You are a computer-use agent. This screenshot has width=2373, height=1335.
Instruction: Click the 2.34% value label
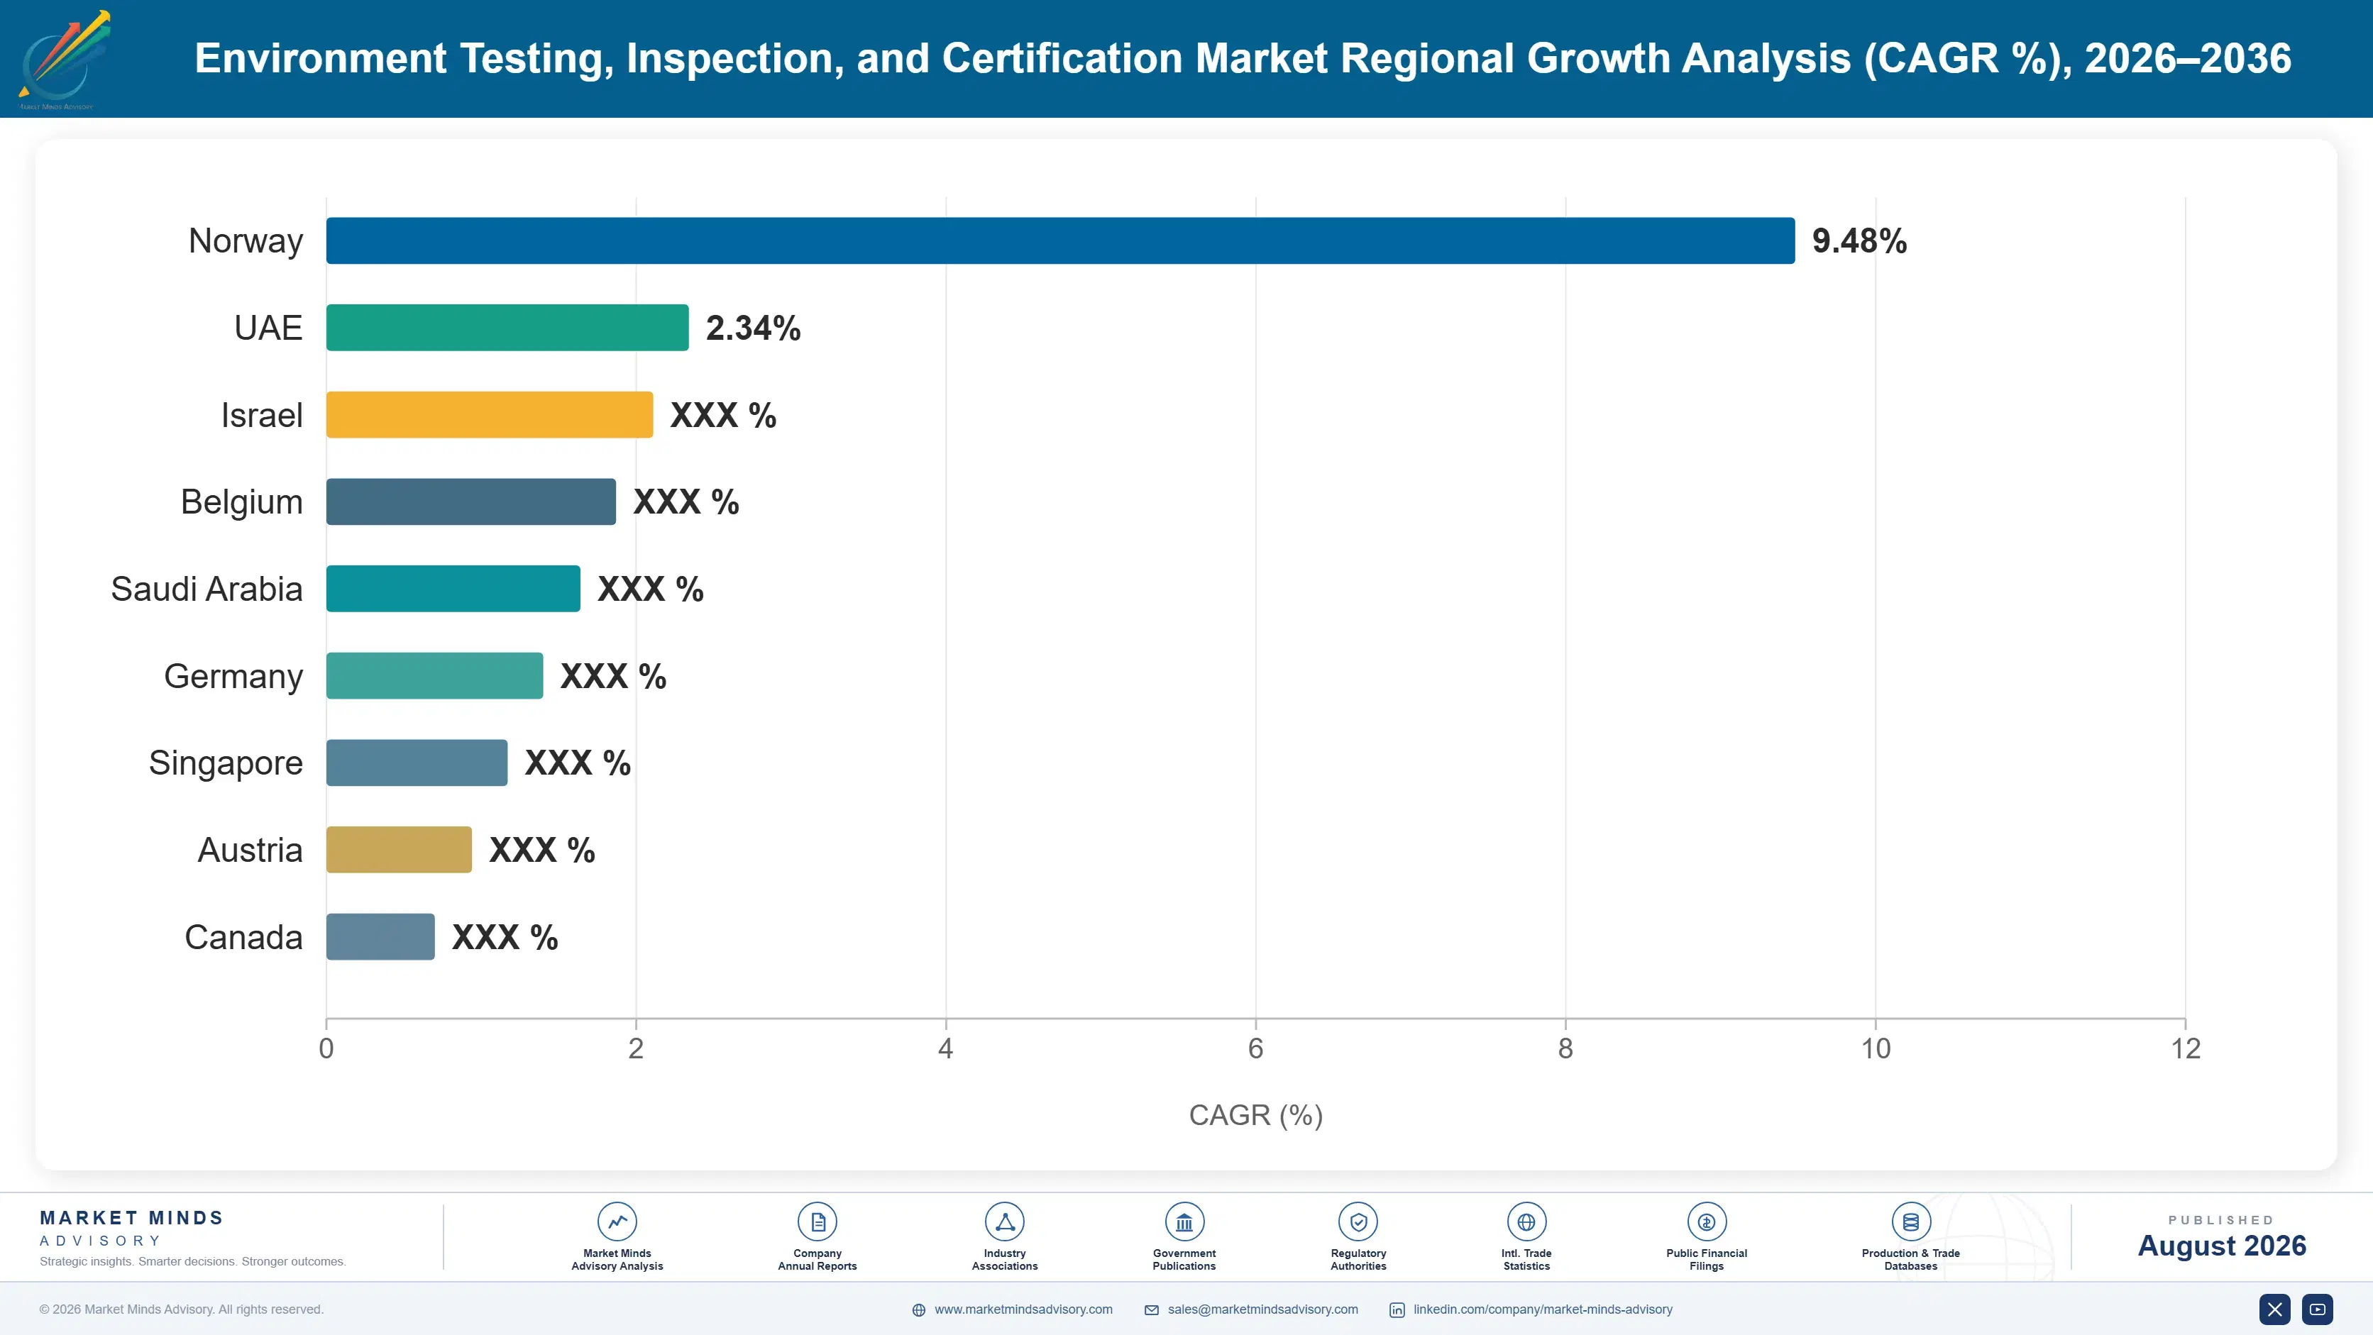tap(753, 328)
